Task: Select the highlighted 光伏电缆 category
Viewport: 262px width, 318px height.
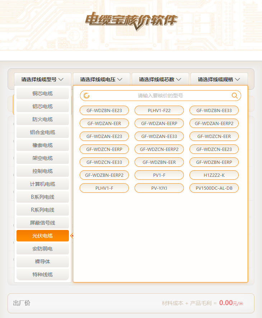Action: coord(42,236)
